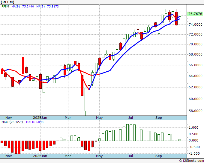Click 2025Jan on the MACD date axis
204x163 pixels.
coord(40,156)
